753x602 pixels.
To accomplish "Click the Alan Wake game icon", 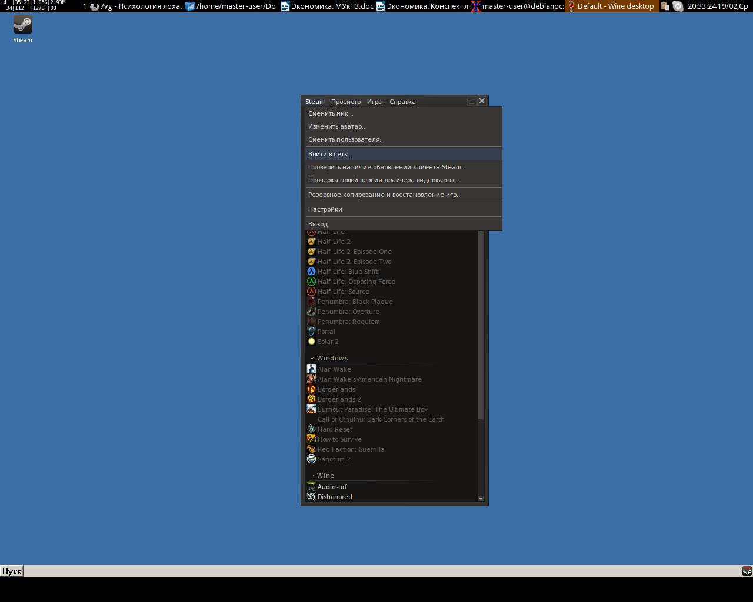I will point(311,369).
